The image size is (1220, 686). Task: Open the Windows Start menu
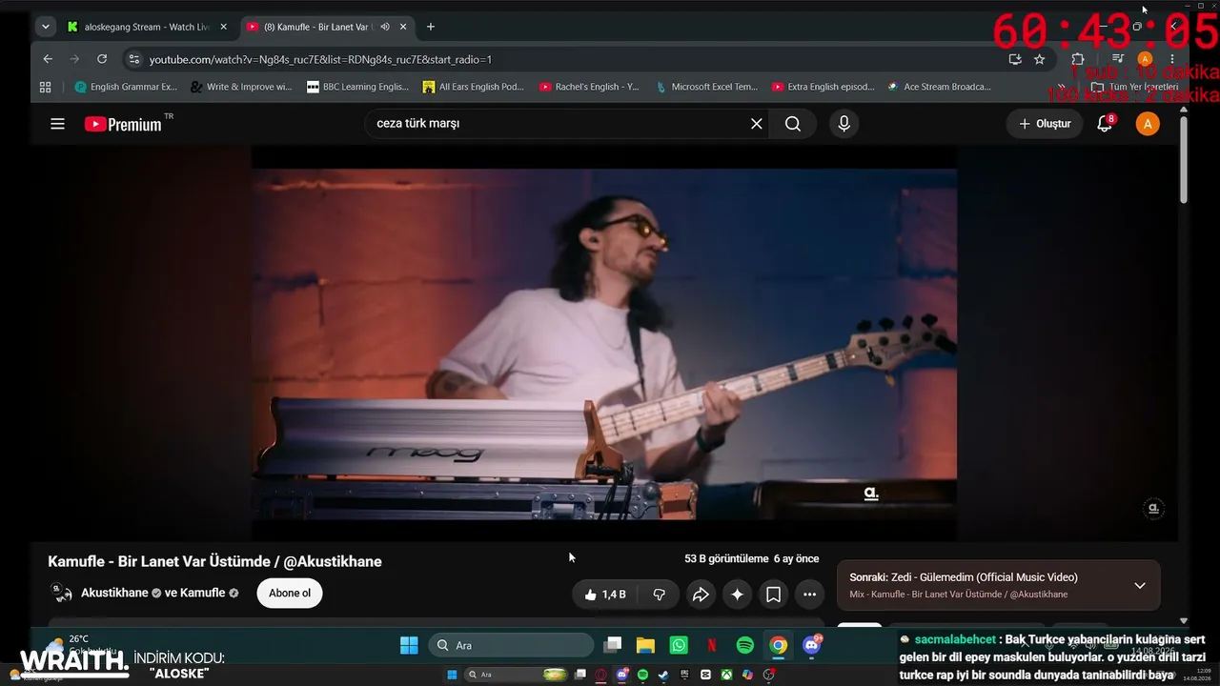409,645
